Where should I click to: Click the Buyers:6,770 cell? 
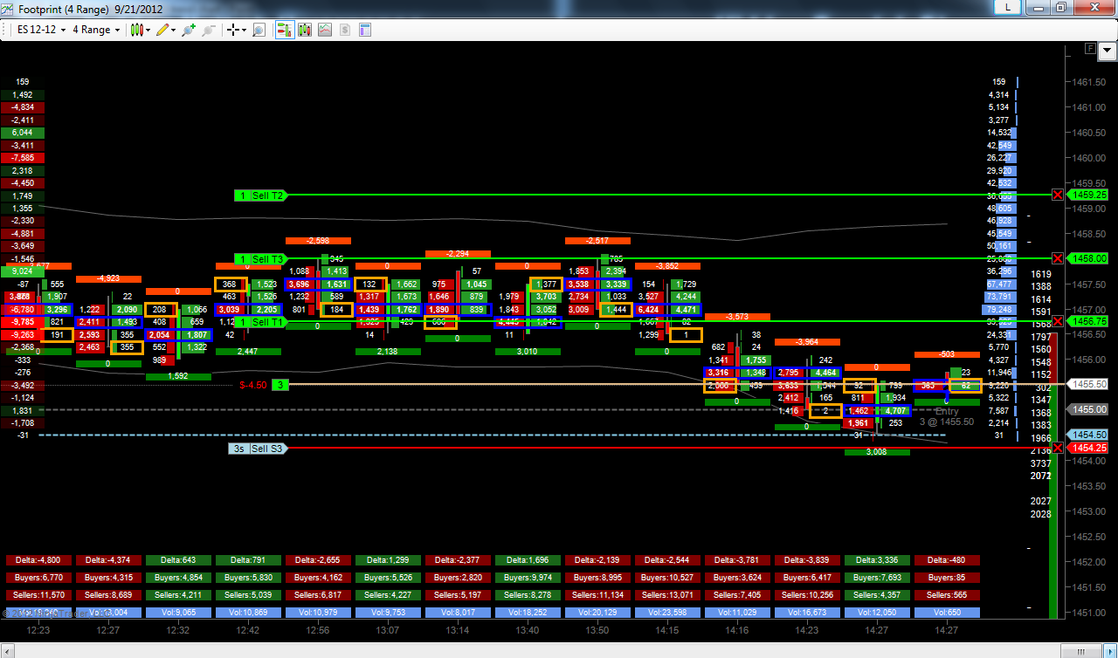pos(38,578)
